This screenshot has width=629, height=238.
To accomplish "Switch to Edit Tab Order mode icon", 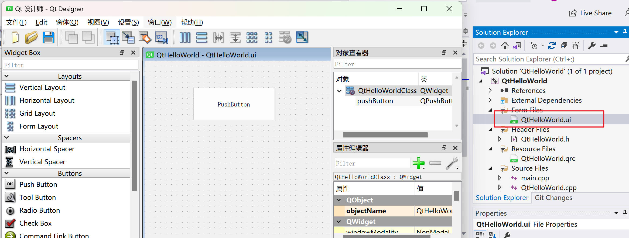I will tap(162, 37).
